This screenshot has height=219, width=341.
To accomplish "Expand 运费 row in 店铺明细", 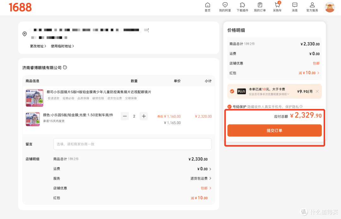I will [x=204, y=169].
